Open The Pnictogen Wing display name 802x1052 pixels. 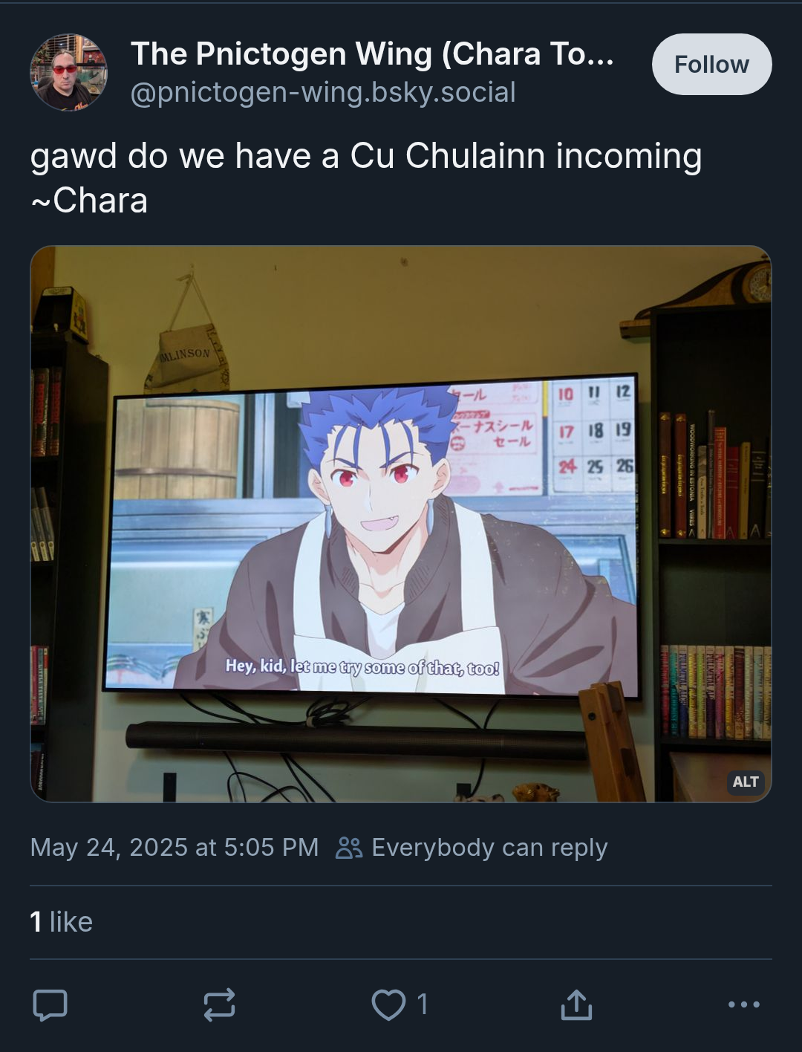372,54
